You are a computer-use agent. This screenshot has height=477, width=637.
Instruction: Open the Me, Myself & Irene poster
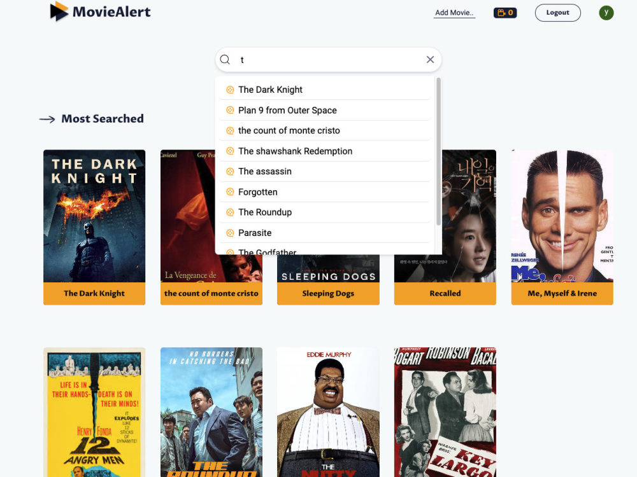click(x=562, y=216)
